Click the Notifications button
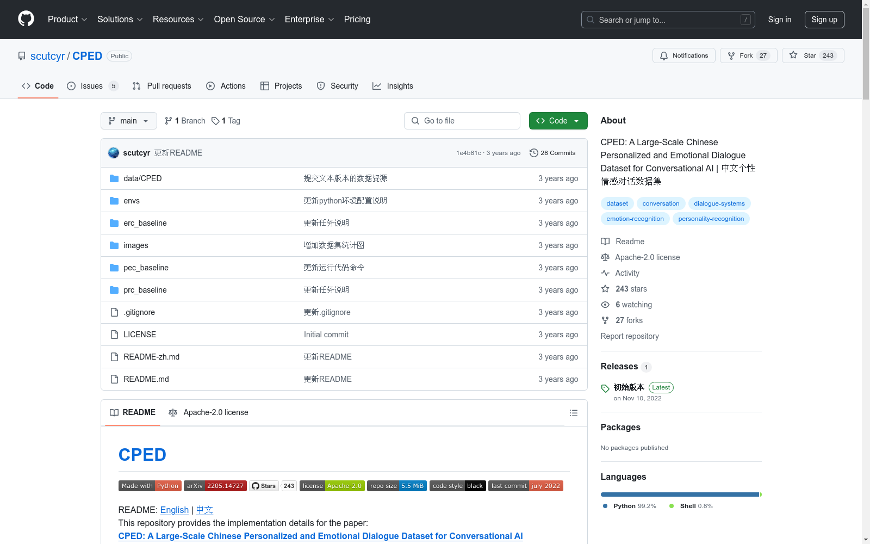Viewport: 870px width, 544px height. coord(684,55)
